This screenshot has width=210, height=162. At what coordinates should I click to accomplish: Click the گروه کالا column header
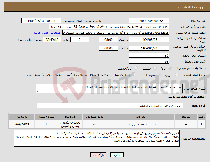(70, 117)
